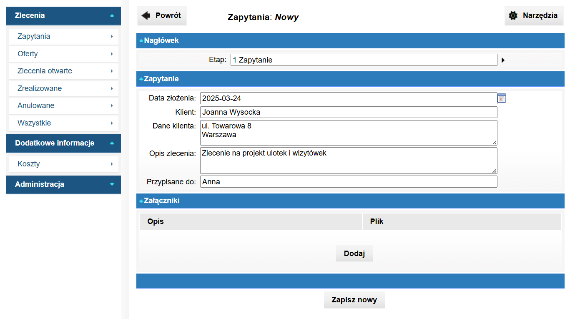Click the Przypisane do input field
The image size is (570, 319).
pyautogui.click(x=348, y=182)
